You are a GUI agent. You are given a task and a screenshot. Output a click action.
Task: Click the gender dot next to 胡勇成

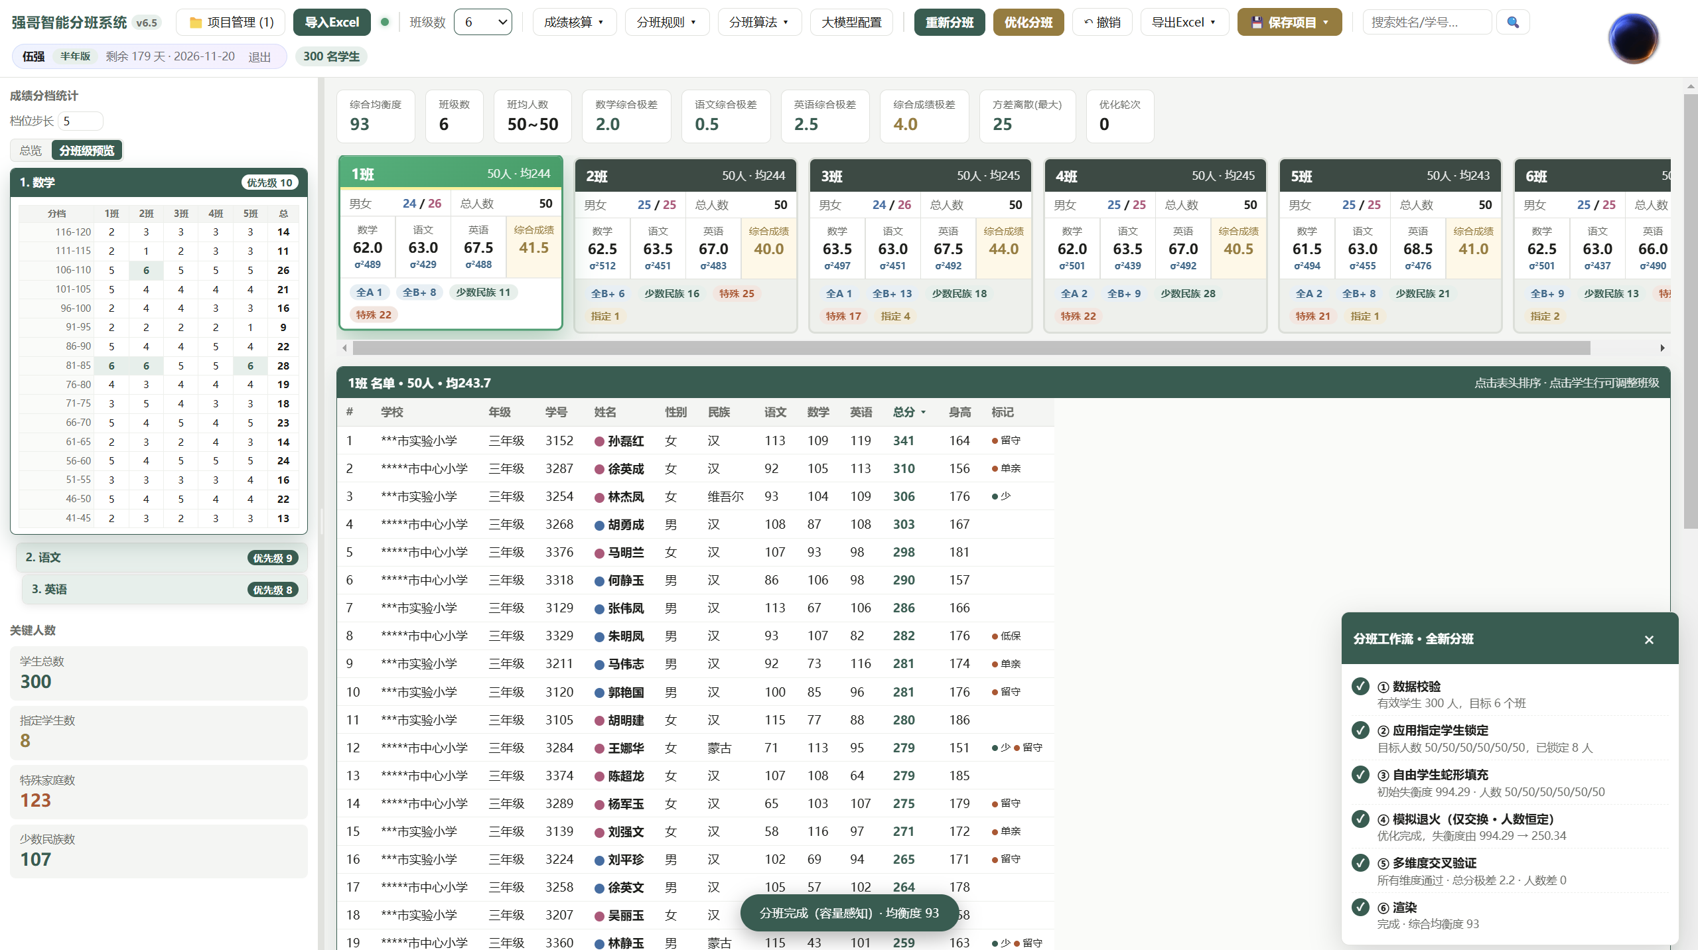pos(599,525)
